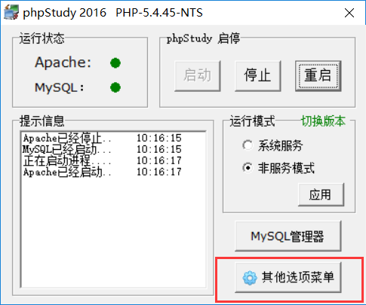Click the 运行模式 group label
Image resolution: width=366 pixels, height=305 pixels.
coord(252,121)
